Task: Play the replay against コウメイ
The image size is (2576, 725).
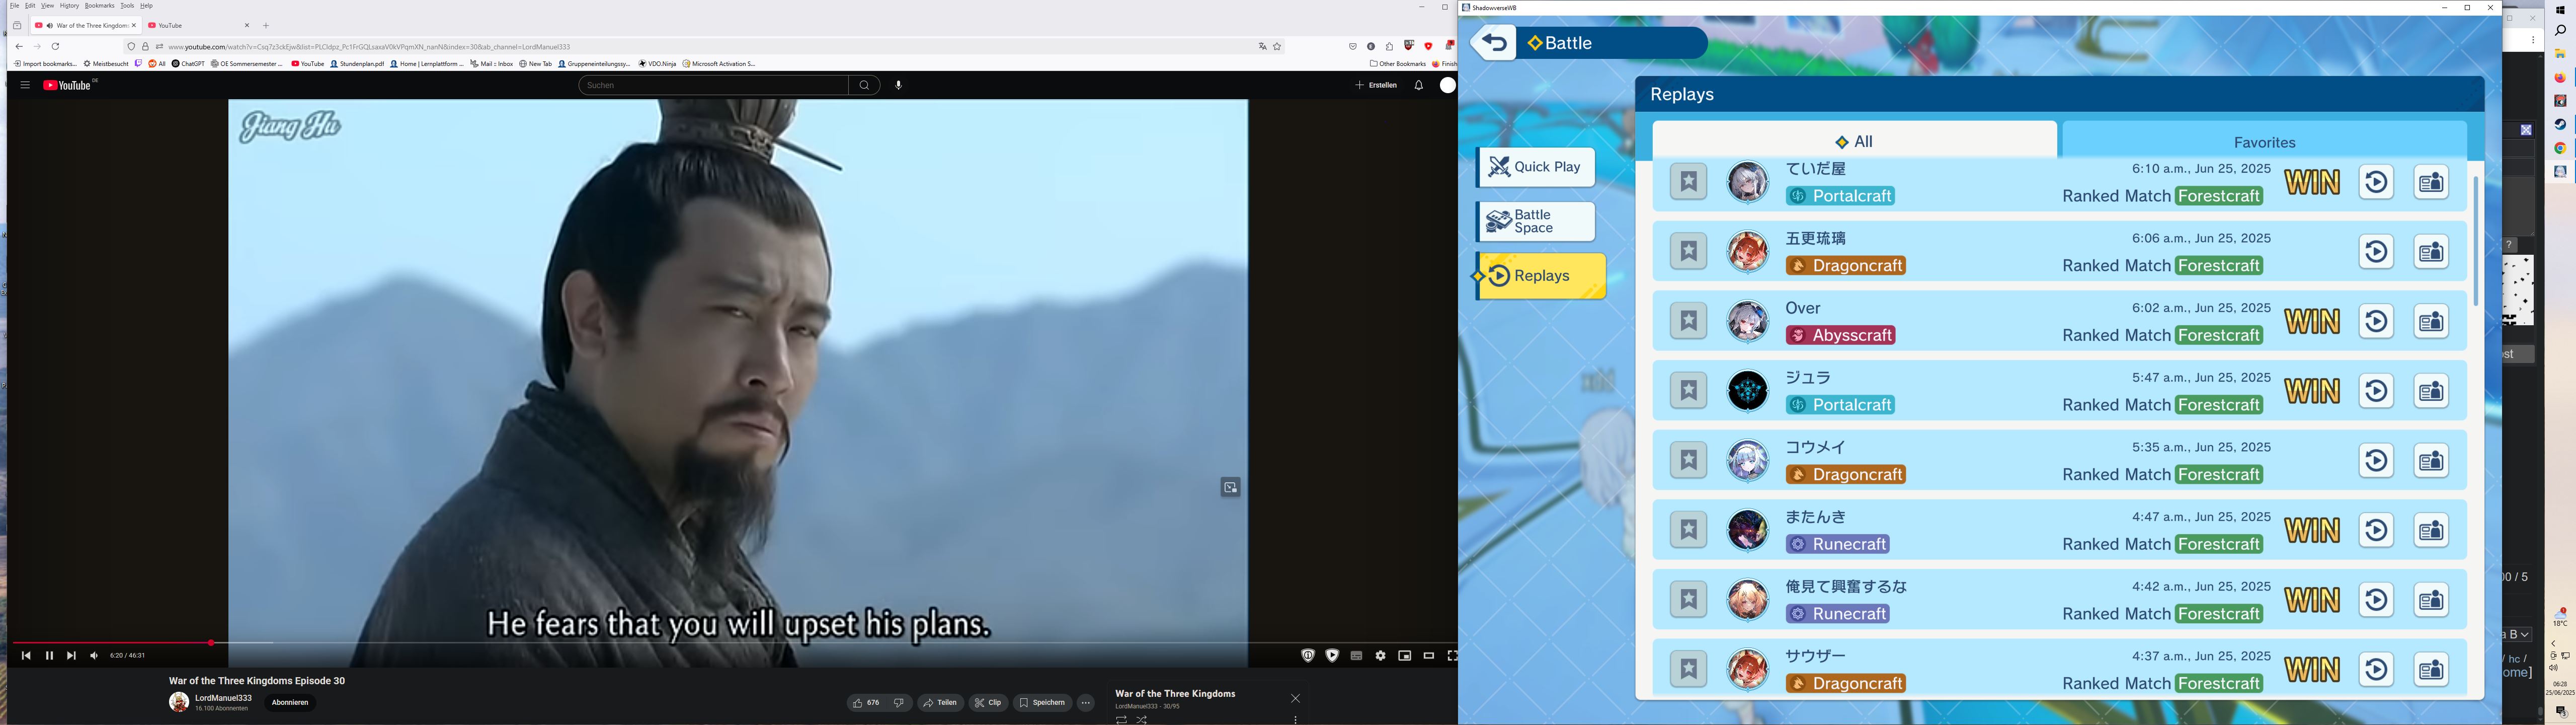Action: (2377, 461)
